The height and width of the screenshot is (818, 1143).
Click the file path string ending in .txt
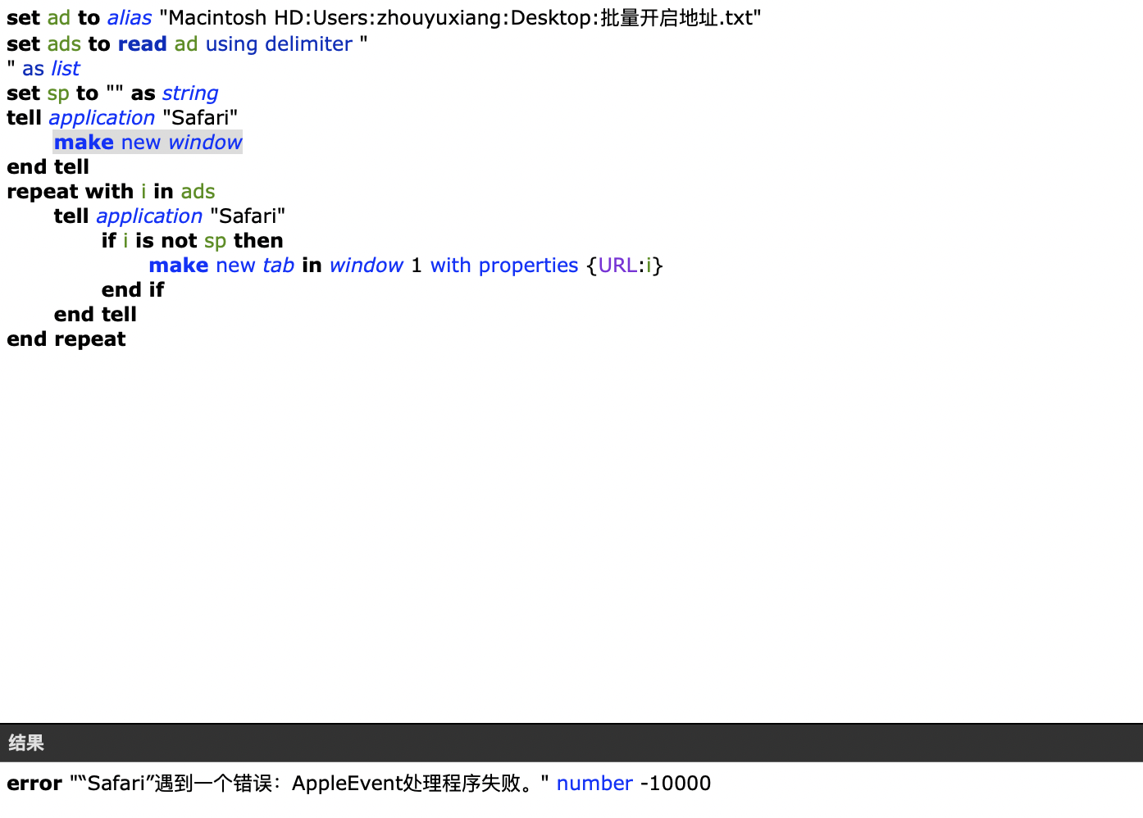[460, 18]
